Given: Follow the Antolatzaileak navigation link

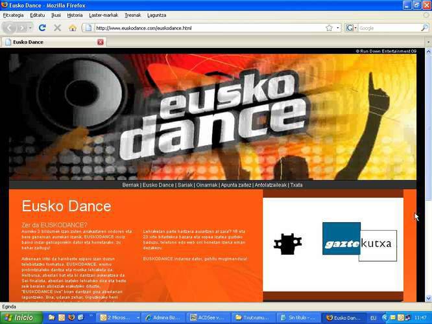Looking at the screenshot, I should pos(270,185).
